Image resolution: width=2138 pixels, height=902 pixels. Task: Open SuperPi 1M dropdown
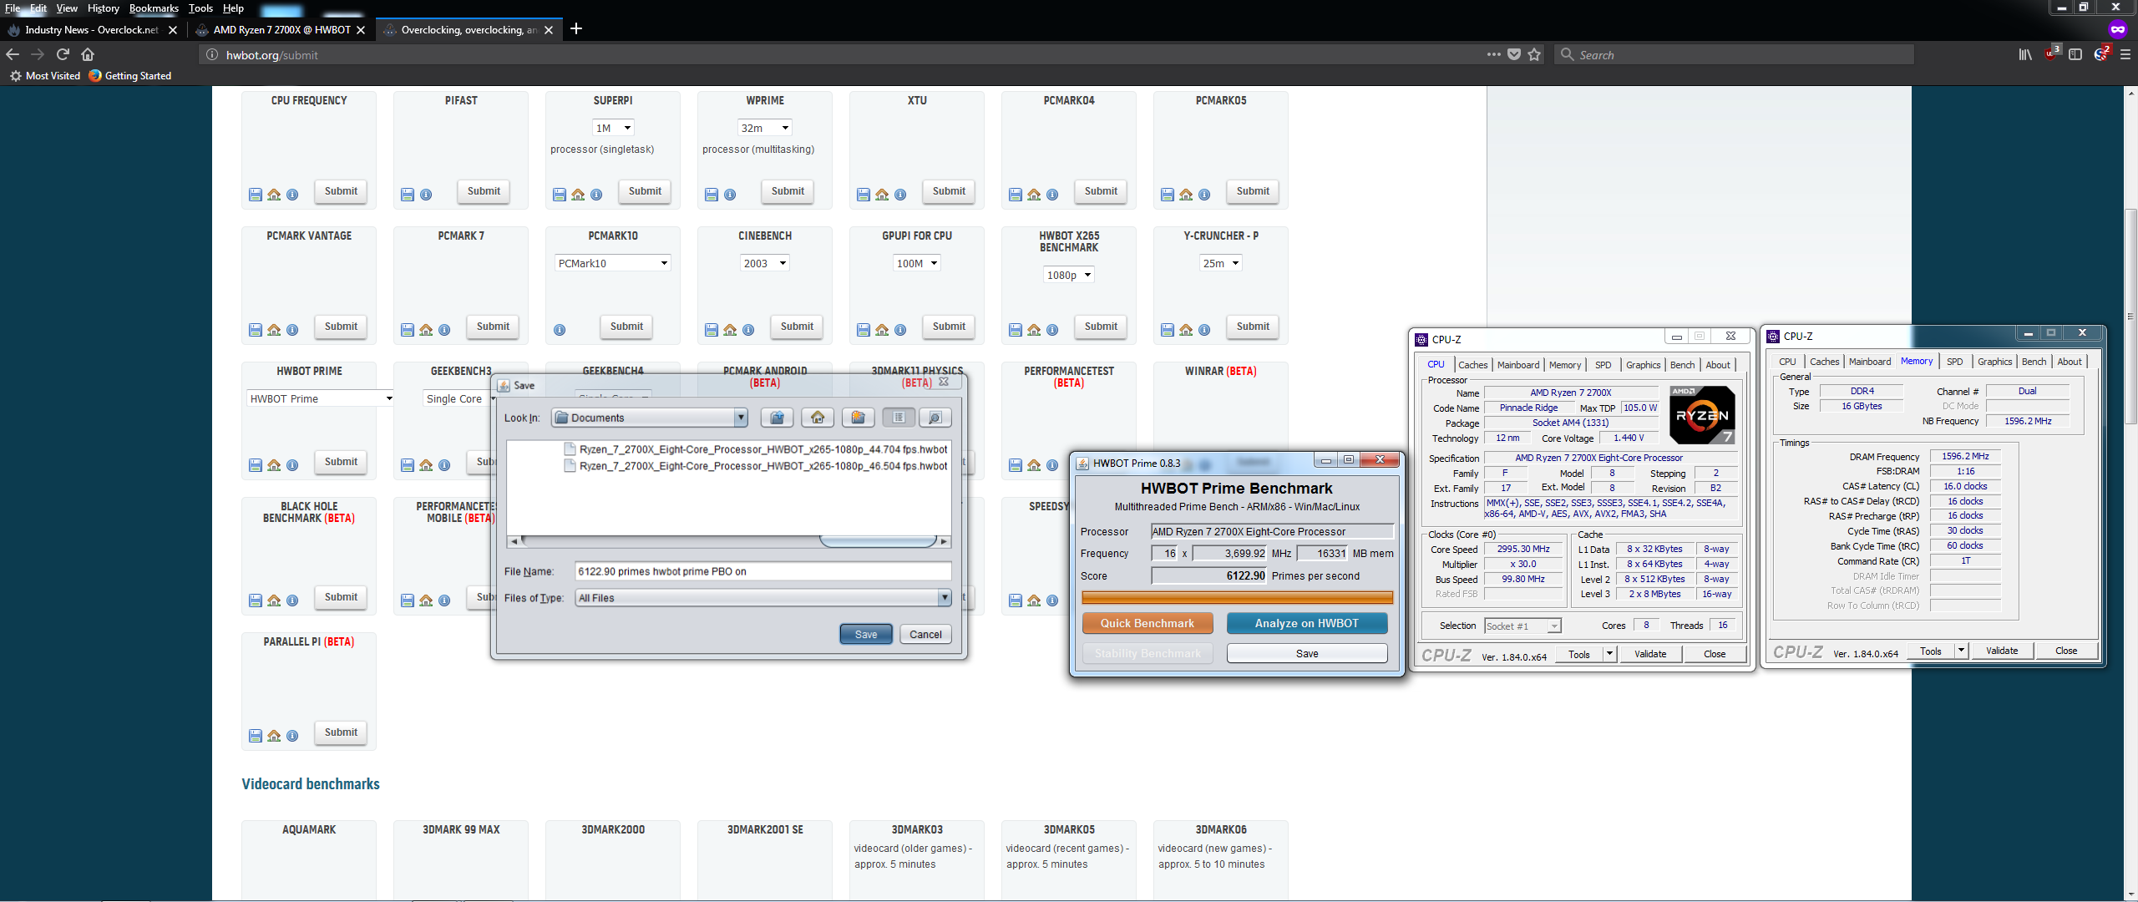[613, 128]
